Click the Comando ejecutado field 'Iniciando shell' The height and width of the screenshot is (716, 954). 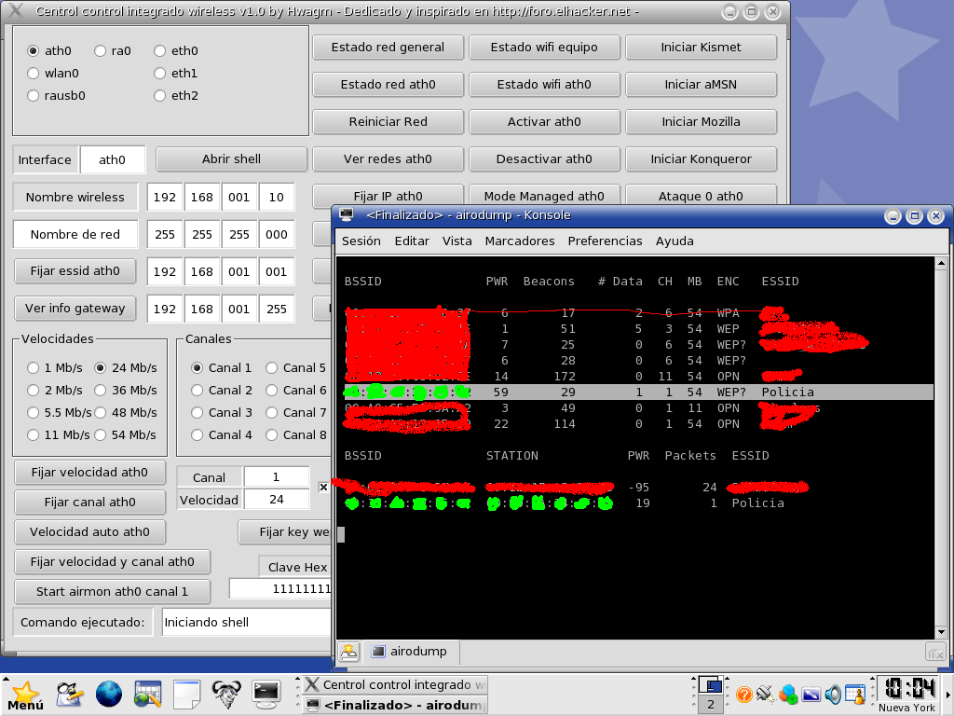click(x=246, y=622)
